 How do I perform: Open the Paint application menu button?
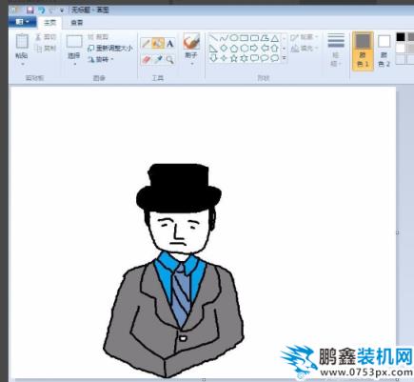point(22,22)
